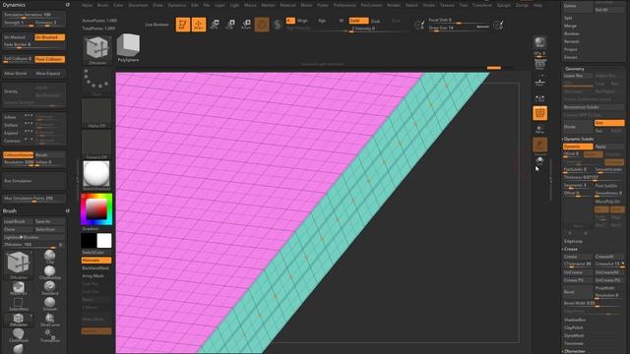Viewport: 630px width, 354px height.
Task: Toggle On Brushed in Dynamics
Action: pos(49,37)
